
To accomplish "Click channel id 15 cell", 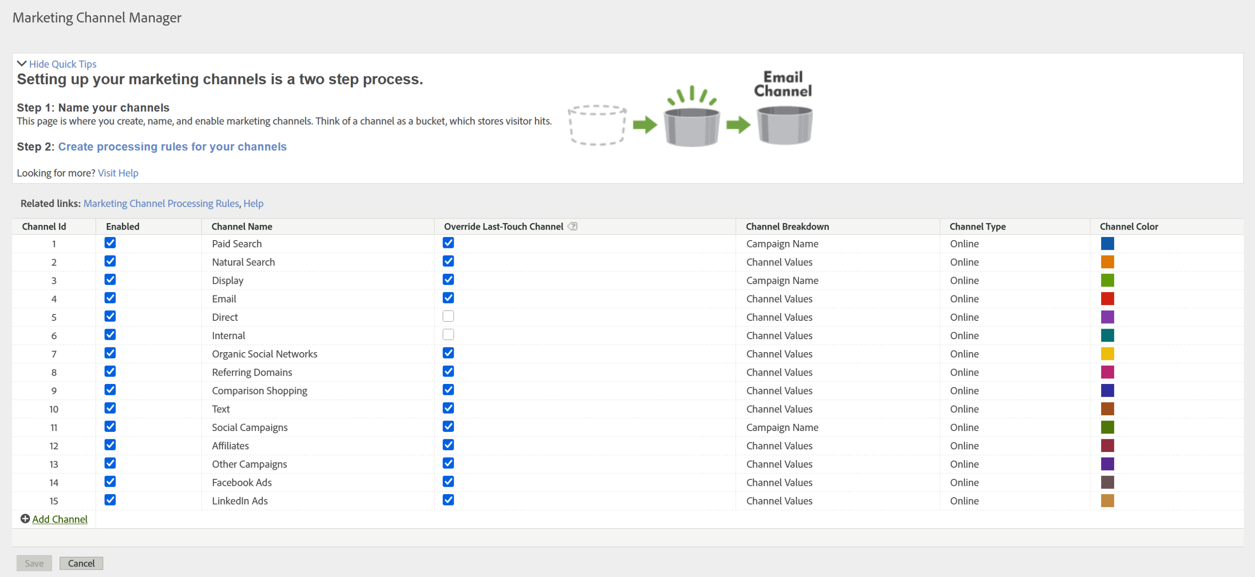I will click(x=54, y=501).
